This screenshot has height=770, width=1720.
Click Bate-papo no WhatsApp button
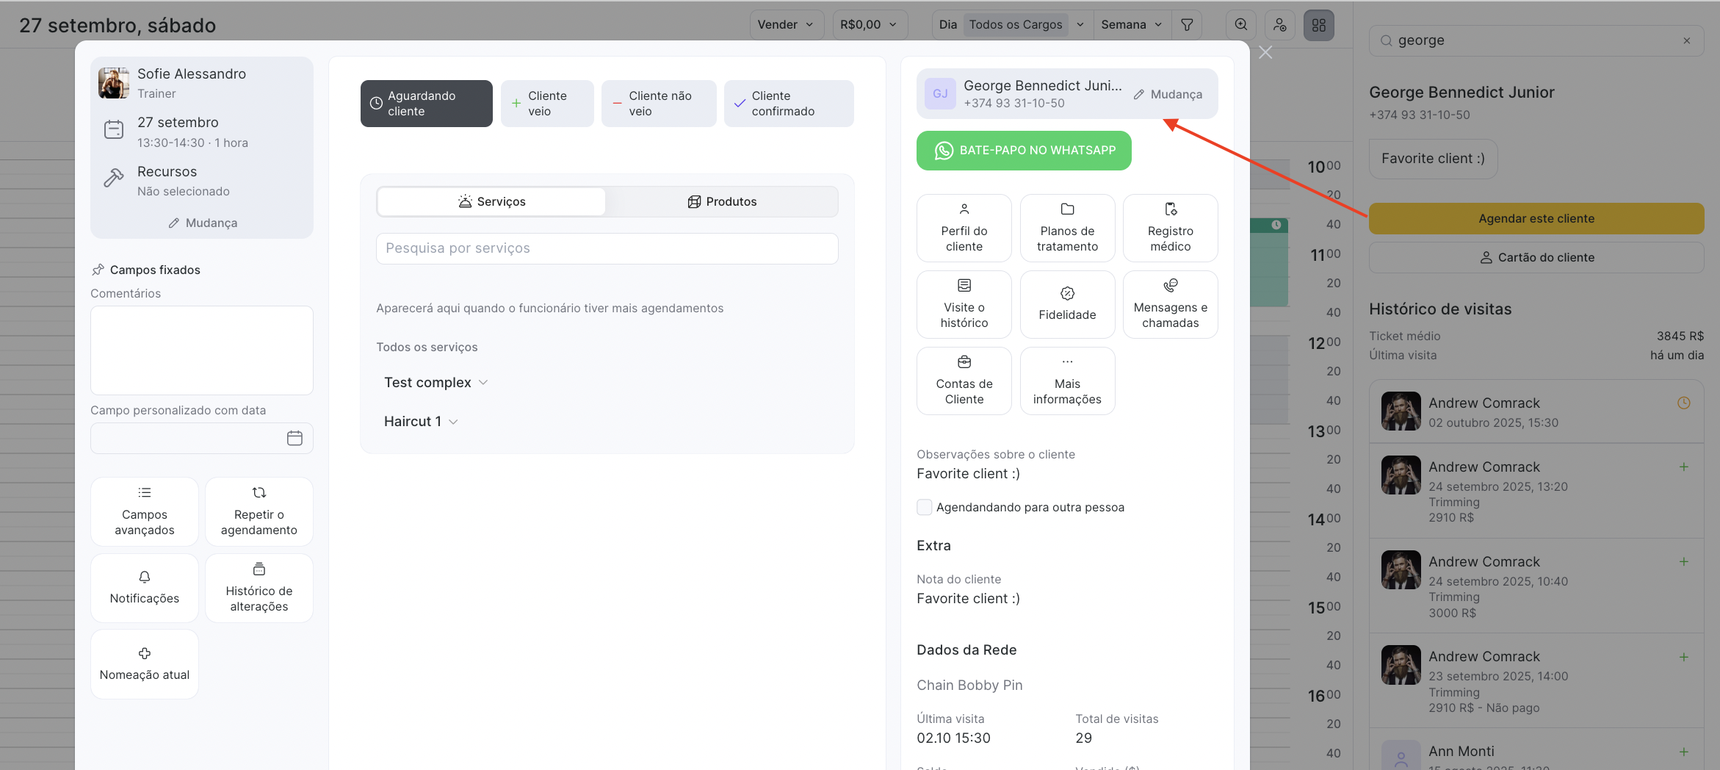tap(1023, 151)
